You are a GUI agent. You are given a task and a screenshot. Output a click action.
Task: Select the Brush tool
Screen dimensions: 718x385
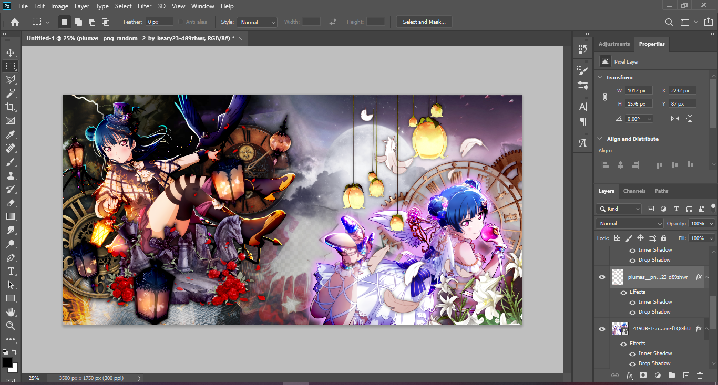[10, 162]
